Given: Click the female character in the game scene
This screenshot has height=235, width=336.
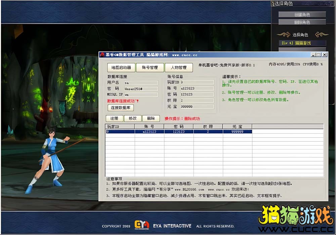Looking at the screenshot, I should [51, 161].
